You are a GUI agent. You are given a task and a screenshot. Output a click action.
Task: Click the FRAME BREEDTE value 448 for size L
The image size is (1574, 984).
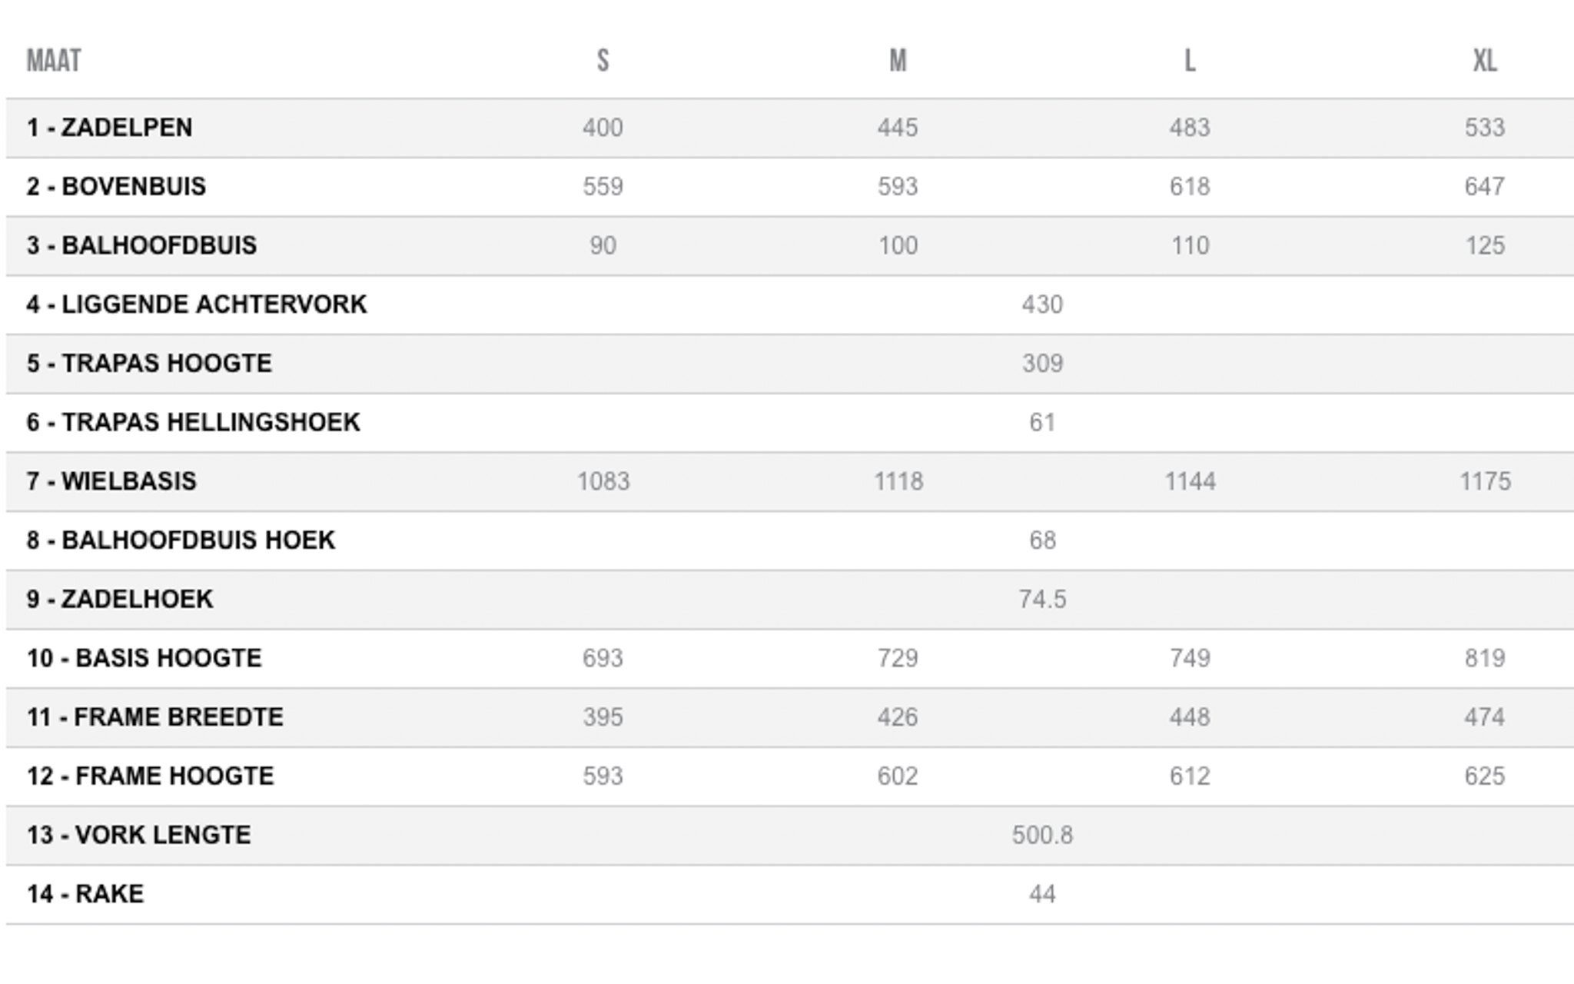[x=1190, y=717]
